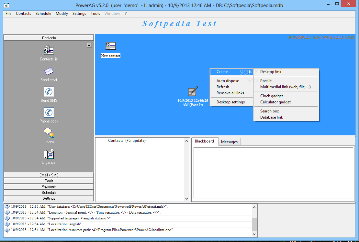Open the Send SMS phone icon
The width and height of the screenshot is (359, 242).
pyautogui.click(x=49, y=92)
